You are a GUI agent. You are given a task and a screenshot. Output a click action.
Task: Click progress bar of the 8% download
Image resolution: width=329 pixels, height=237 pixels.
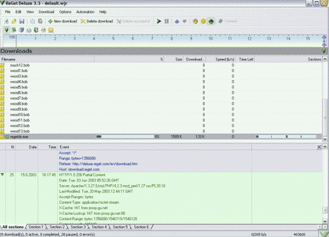[x=125, y=137]
